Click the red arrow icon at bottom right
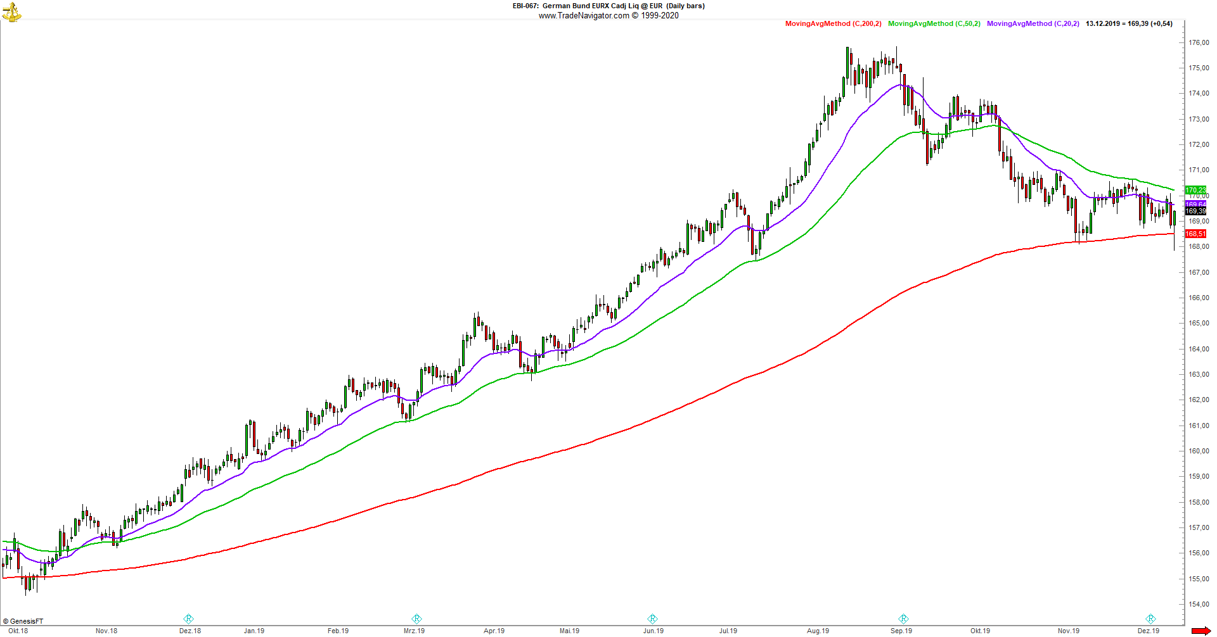 tap(1201, 631)
